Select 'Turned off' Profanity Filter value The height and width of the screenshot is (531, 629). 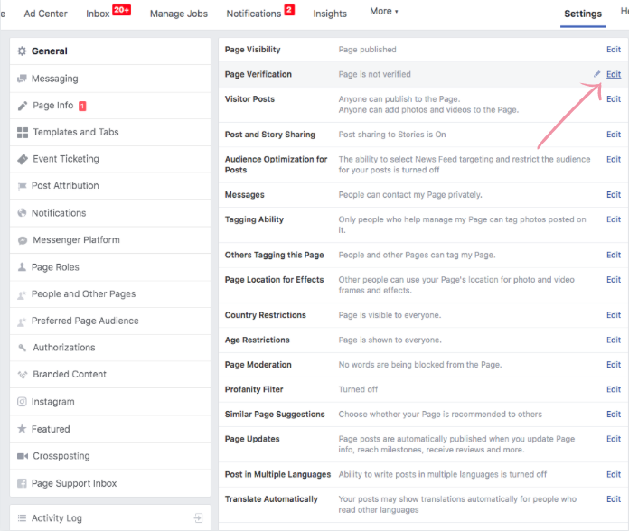(358, 389)
